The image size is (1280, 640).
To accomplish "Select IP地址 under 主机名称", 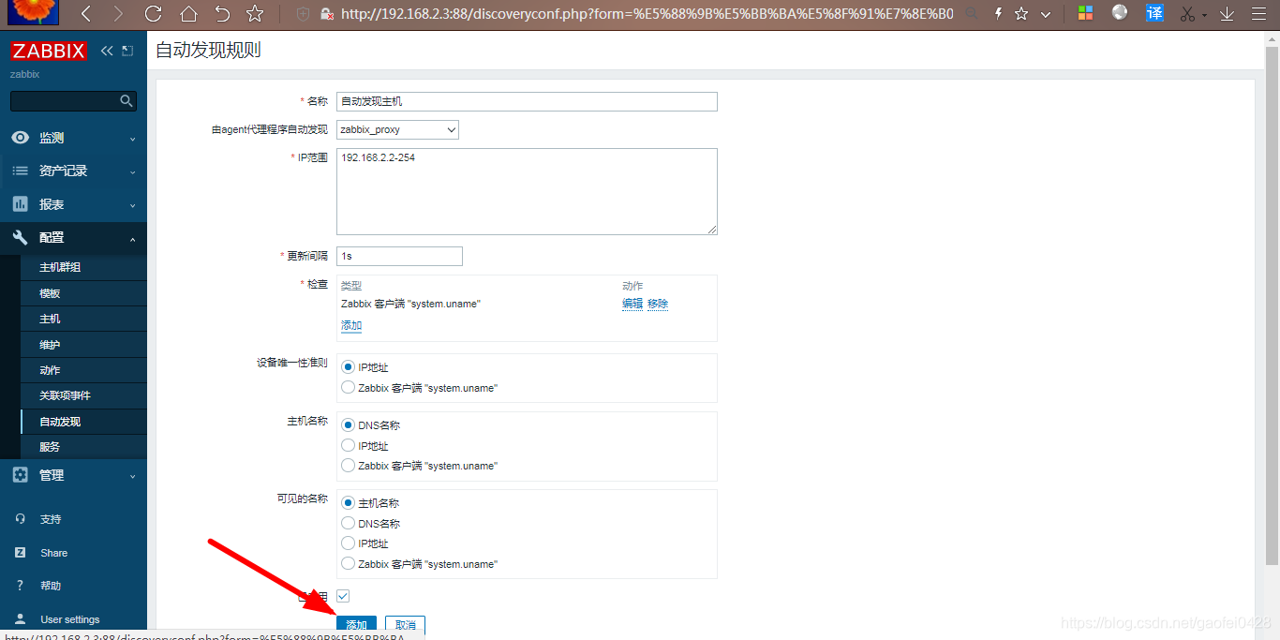I will 349,446.
